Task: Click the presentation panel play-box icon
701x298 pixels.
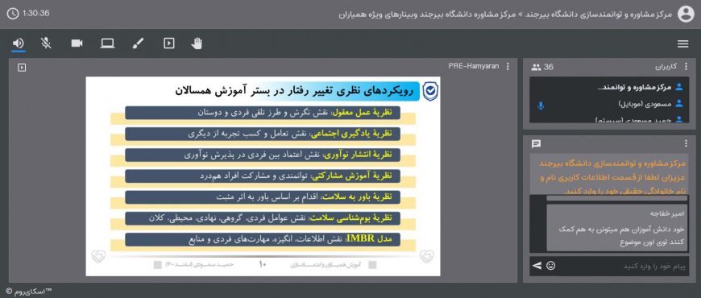Action: point(22,68)
